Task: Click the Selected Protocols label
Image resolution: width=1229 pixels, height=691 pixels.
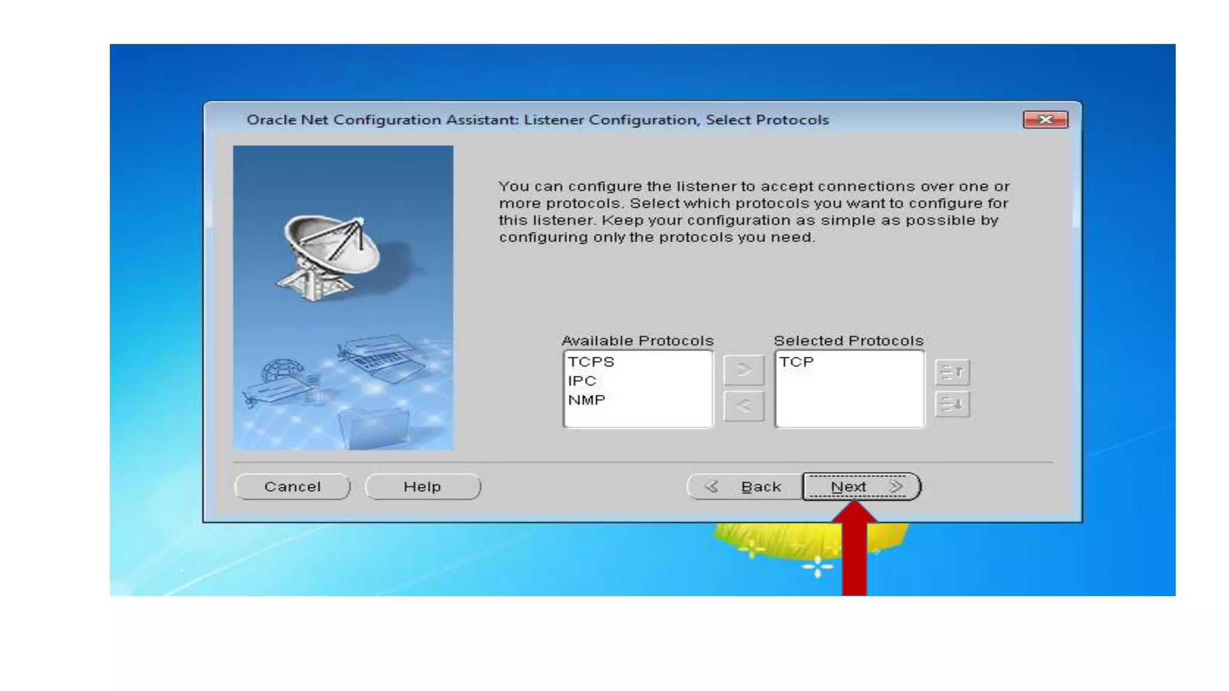Action: point(849,341)
